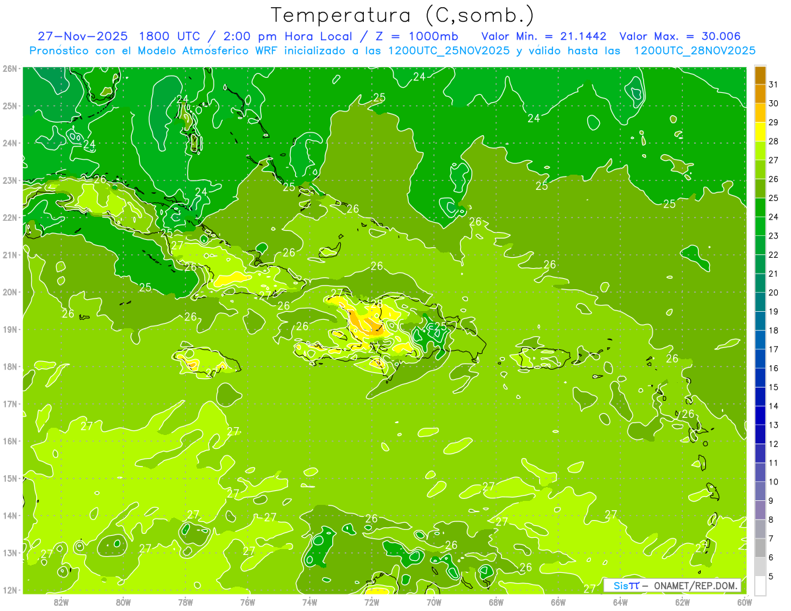Click 'Valor Max. = 30.006' readout
This screenshot has height=611, width=791.
pos(680,36)
